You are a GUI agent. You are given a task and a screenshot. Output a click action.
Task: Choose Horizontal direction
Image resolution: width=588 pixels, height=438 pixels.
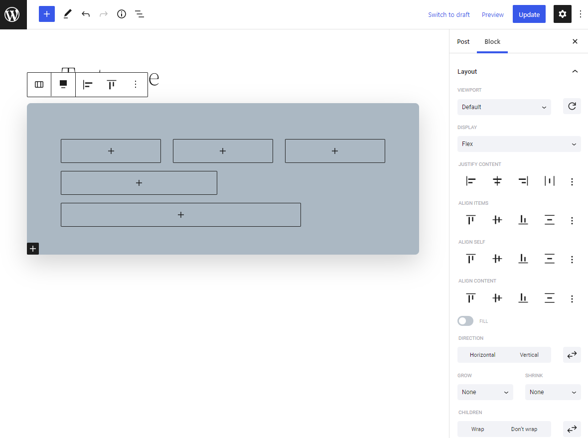coord(482,355)
